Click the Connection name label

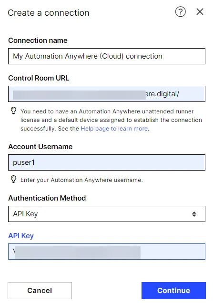coord(38,40)
